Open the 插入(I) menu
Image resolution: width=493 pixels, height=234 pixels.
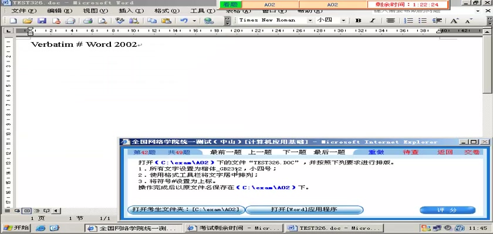click(x=131, y=11)
